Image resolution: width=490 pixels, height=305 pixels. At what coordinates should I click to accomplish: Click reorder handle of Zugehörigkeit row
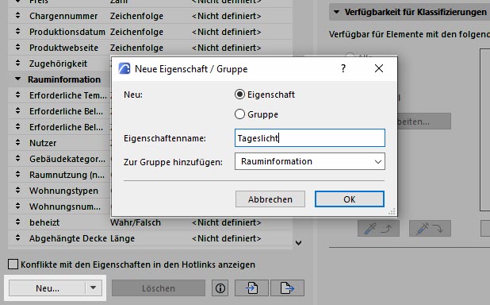pos(17,63)
